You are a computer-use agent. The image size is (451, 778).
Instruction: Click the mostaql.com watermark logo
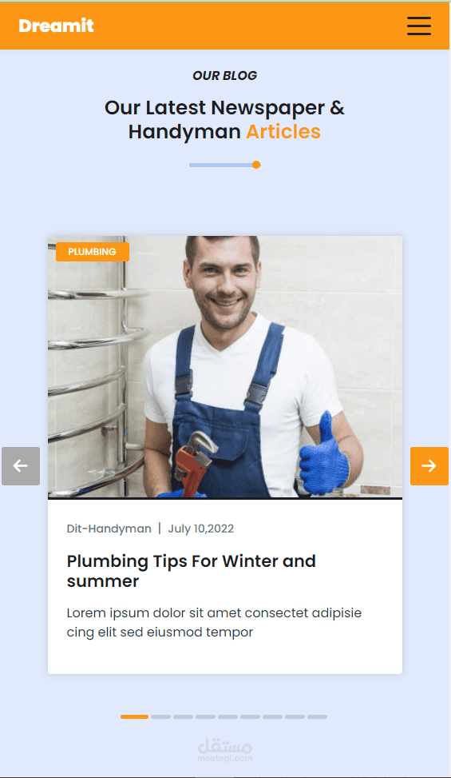pyautogui.click(x=225, y=750)
